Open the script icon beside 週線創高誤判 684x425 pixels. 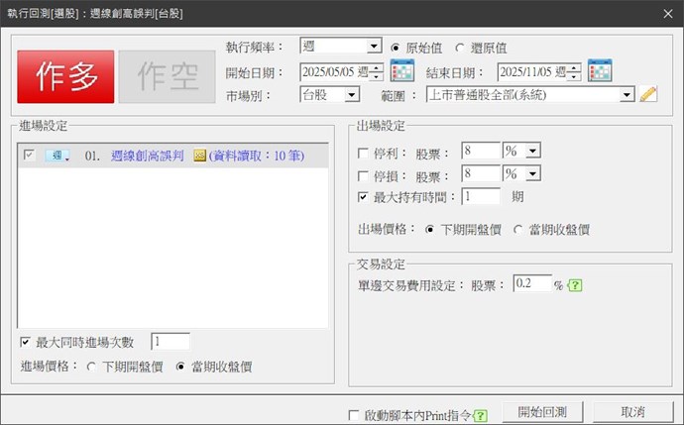pos(200,156)
